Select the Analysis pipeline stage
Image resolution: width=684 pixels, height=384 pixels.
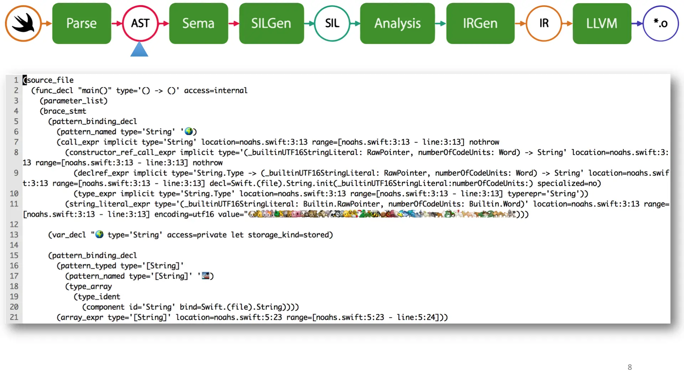[x=397, y=23]
